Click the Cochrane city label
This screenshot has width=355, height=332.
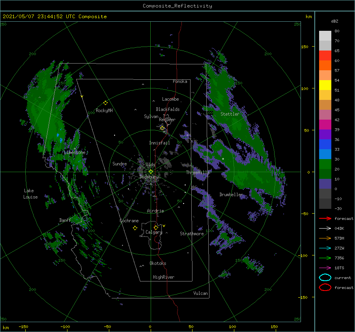tap(129, 221)
